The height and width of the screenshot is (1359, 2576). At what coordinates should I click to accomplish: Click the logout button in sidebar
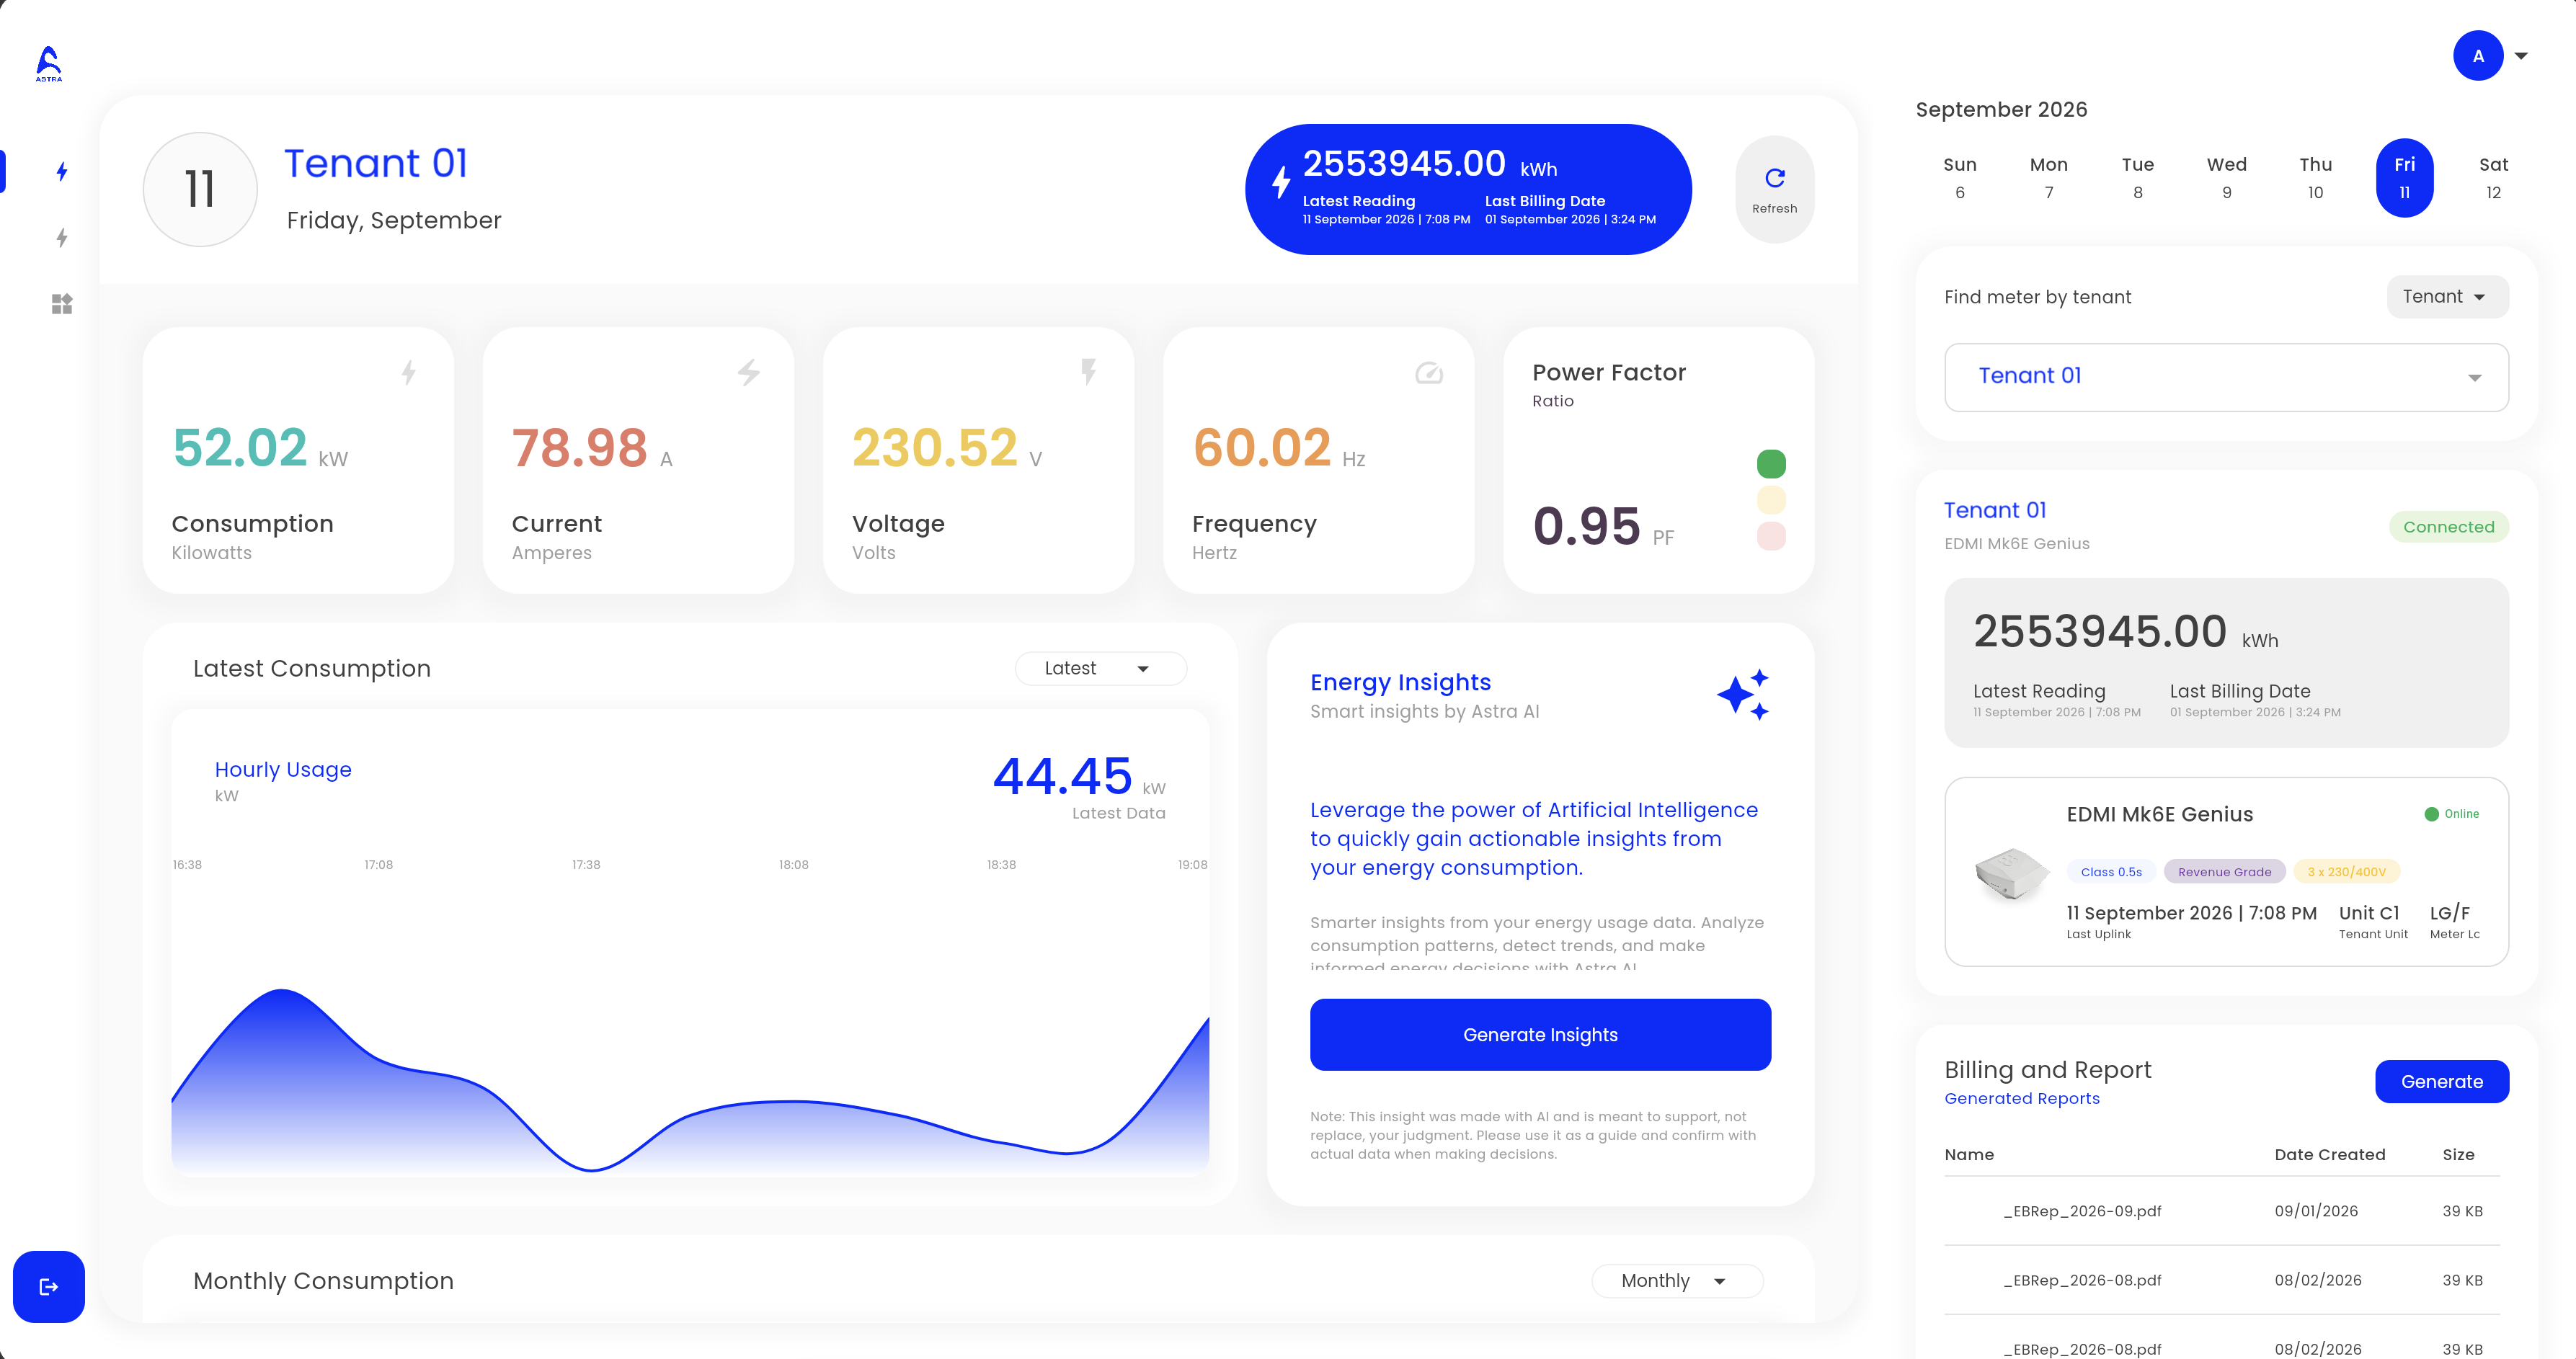pyautogui.click(x=48, y=1286)
